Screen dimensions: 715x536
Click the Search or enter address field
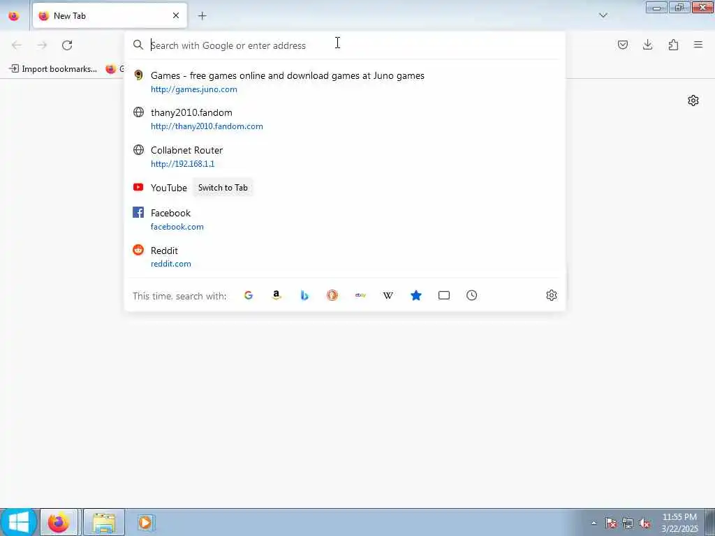[344, 45]
